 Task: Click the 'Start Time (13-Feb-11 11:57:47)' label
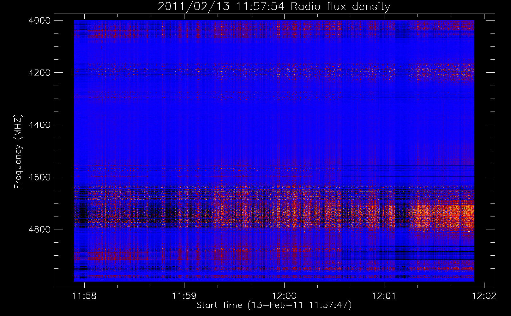(x=274, y=305)
